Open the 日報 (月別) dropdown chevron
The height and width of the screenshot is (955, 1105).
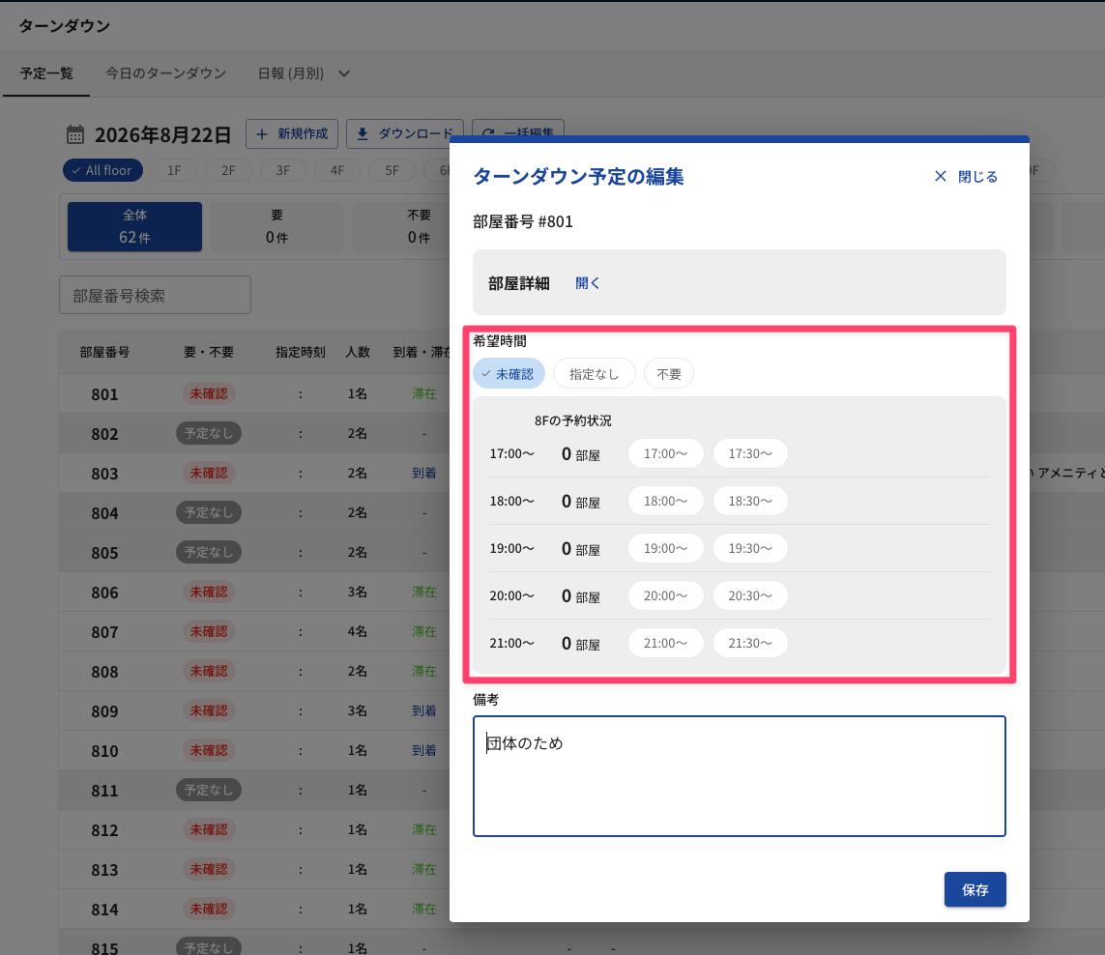coord(344,73)
